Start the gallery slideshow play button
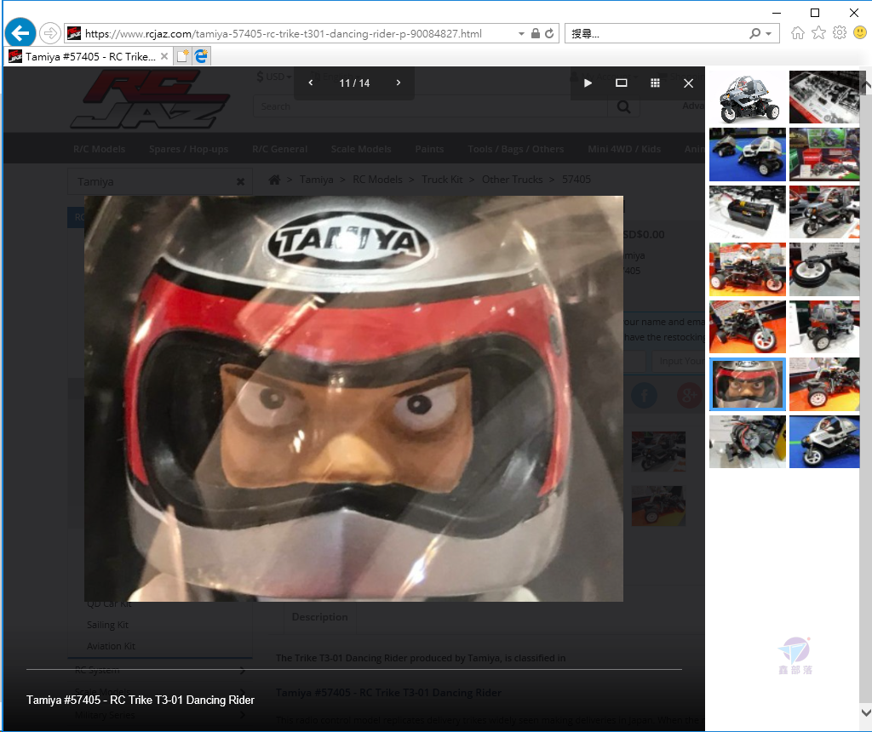872x732 pixels. coord(588,83)
